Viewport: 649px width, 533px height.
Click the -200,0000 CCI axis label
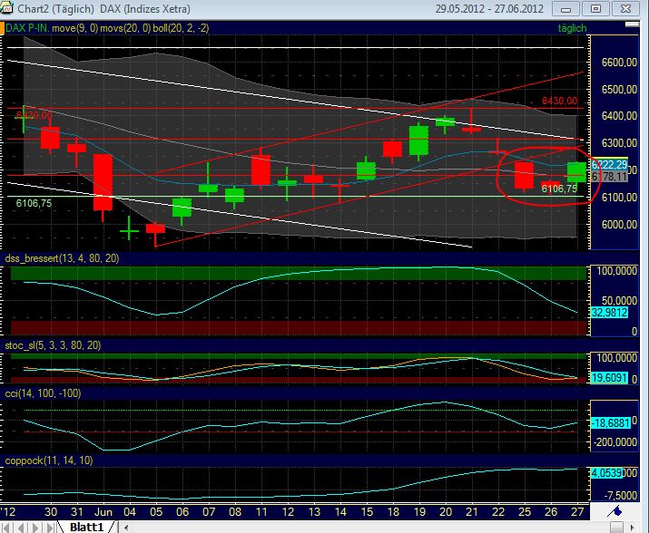pyautogui.click(x=615, y=442)
